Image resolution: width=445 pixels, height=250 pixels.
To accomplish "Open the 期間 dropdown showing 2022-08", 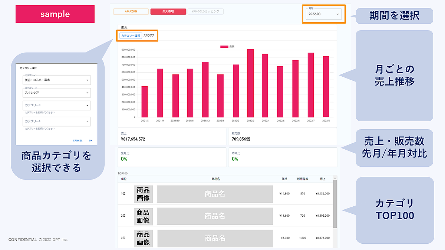I will point(324,14).
